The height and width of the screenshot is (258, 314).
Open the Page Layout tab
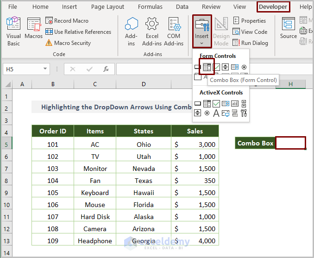(107, 7)
